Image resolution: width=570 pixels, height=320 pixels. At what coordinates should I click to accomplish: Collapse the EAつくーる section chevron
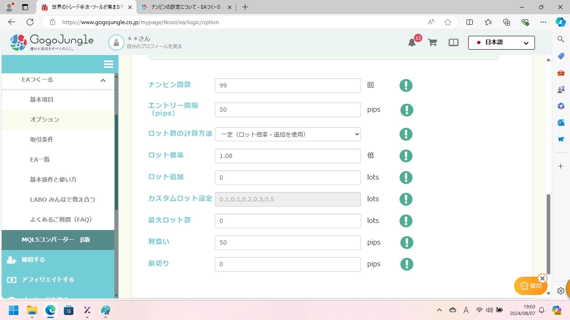(103, 80)
